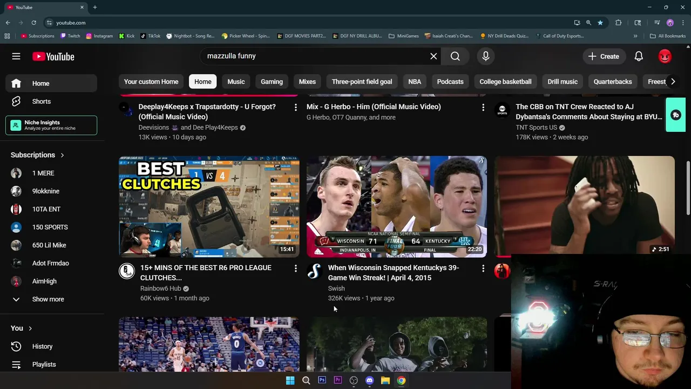Screen dimensions: 691x389
Task: Play the Best Clutches R6 thumbnail
Action: 209,207
